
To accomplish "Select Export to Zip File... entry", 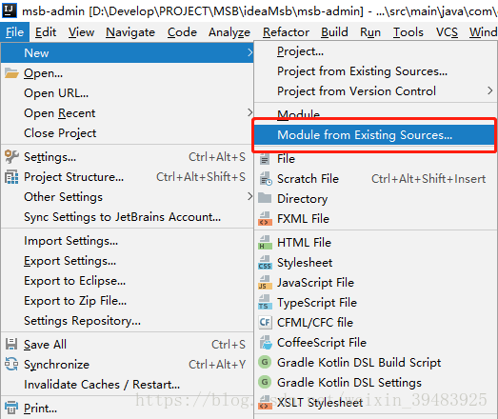I will [127, 301].
